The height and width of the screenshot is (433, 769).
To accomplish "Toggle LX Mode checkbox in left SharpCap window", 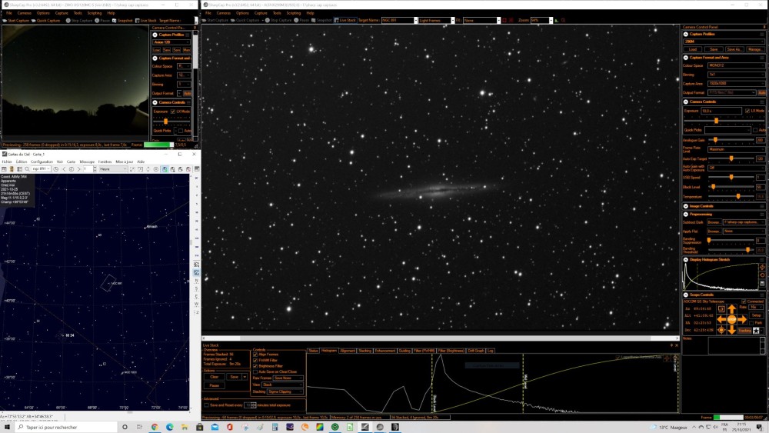I will pyautogui.click(x=172, y=112).
